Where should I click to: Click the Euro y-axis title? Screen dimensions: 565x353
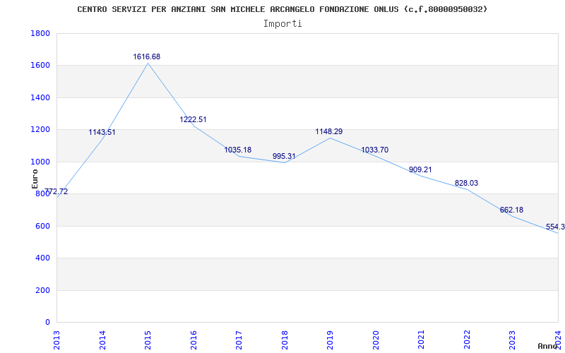pos(35,179)
